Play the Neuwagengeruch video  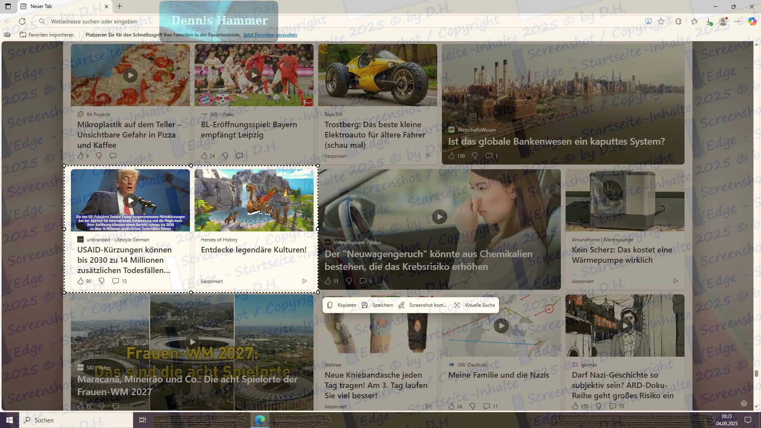click(x=439, y=217)
